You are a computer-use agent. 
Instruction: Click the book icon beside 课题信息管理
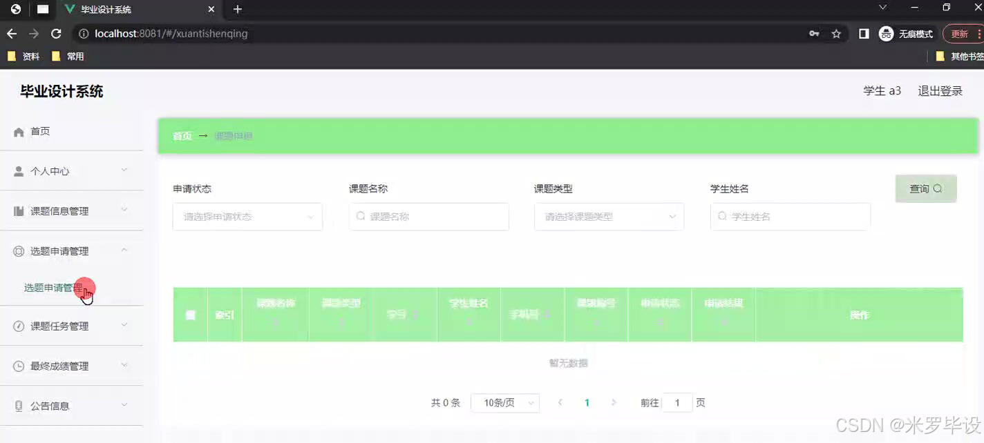click(17, 210)
